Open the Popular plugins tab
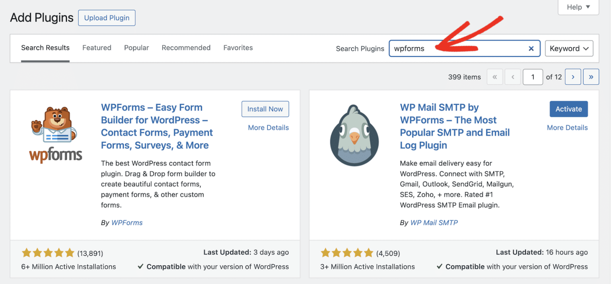This screenshot has height=284, width=611. tap(136, 48)
